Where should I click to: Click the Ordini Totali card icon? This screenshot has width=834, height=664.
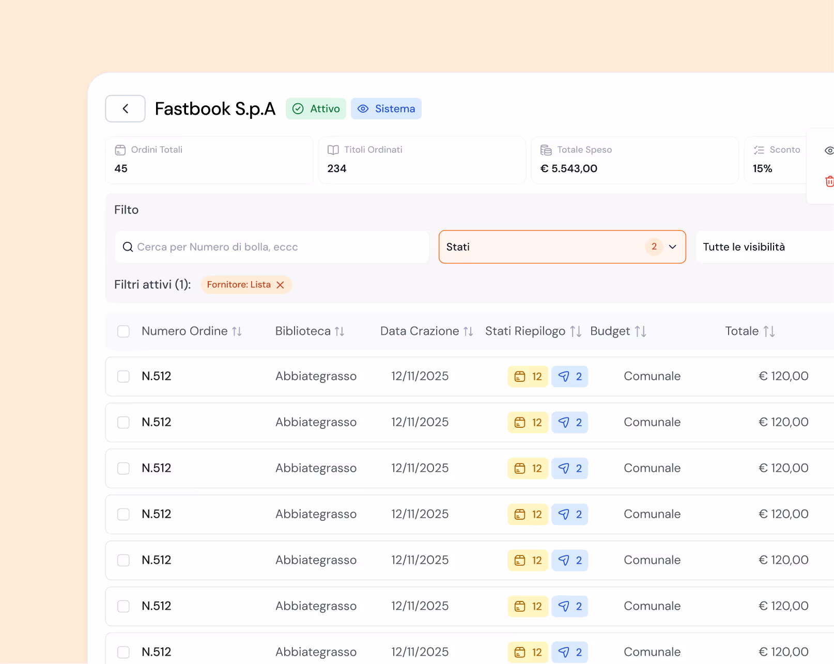click(120, 150)
